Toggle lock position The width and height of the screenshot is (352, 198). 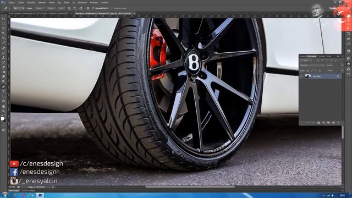click(316, 71)
